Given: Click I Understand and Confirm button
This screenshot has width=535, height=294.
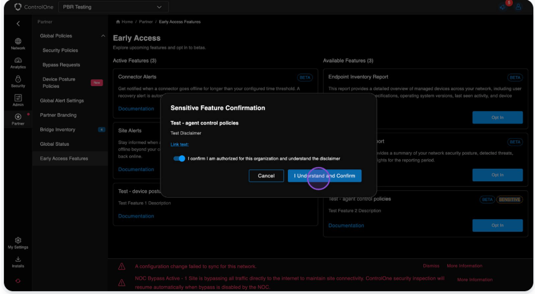Looking at the screenshot, I should pos(324,176).
